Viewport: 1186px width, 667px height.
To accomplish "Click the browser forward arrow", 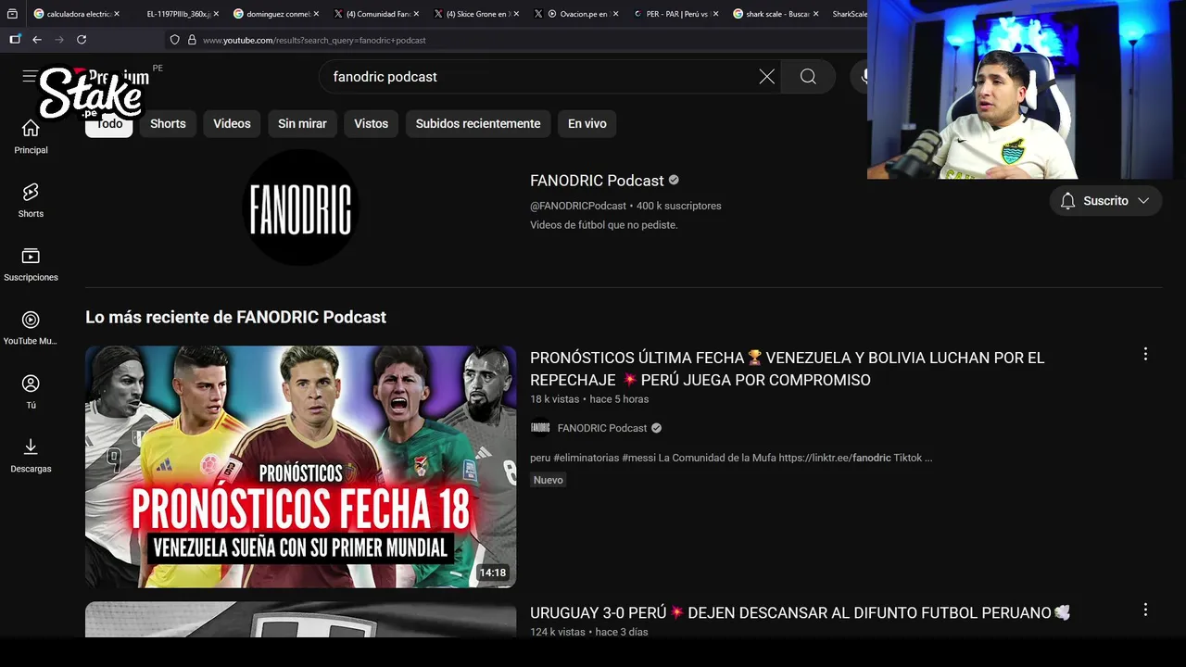I will [59, 40].
